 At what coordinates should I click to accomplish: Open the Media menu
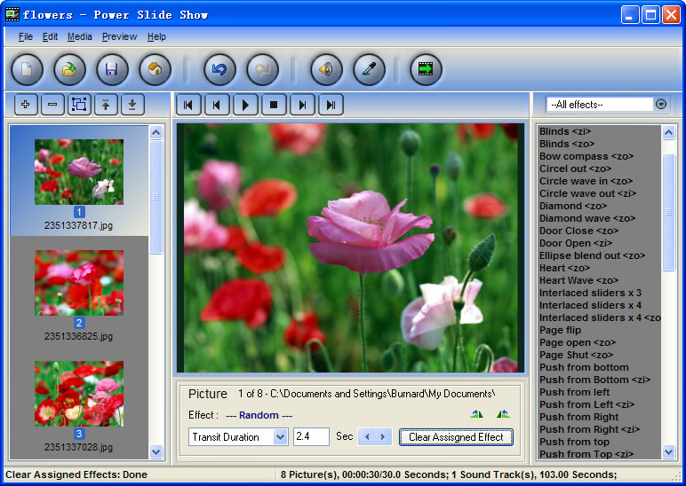(x=80, y=36)
